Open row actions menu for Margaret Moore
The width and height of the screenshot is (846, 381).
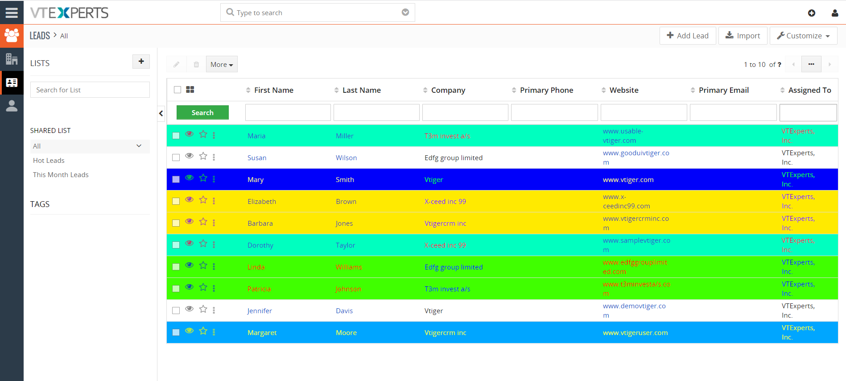click(214, 332)
